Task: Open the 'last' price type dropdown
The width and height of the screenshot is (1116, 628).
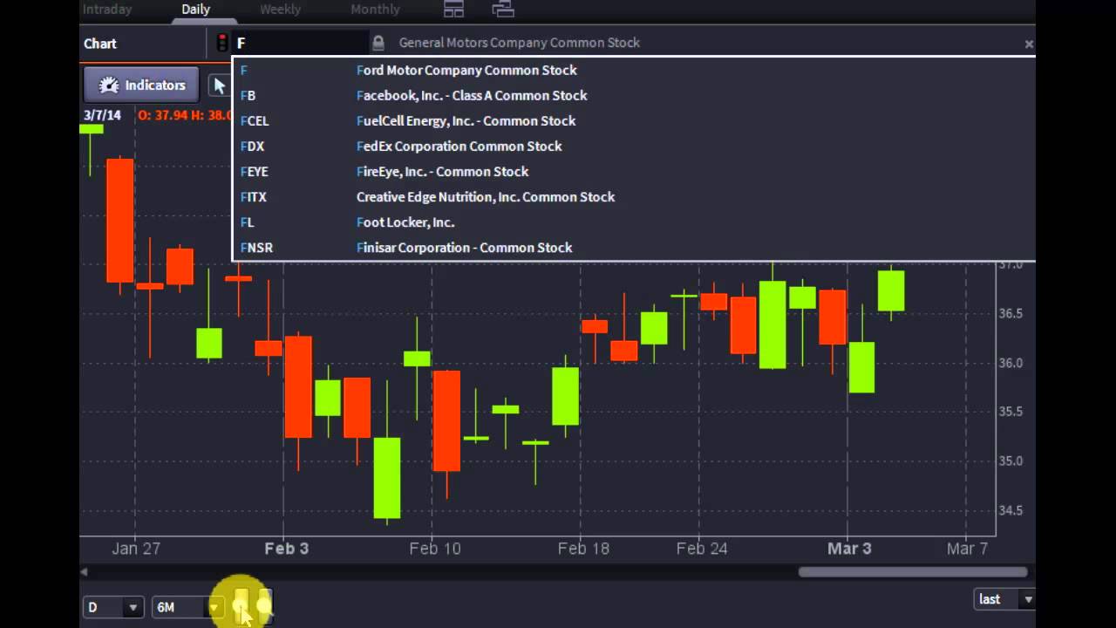Action: click(x=1004, y=599)
